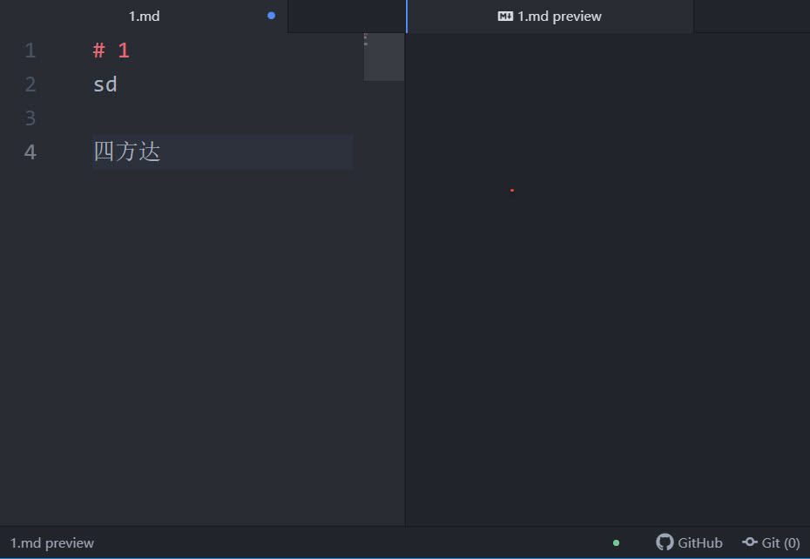The width and height of the screenshot is (810, 559).
Task: Click the red dot in the preview pane
Action: (511, 190)
